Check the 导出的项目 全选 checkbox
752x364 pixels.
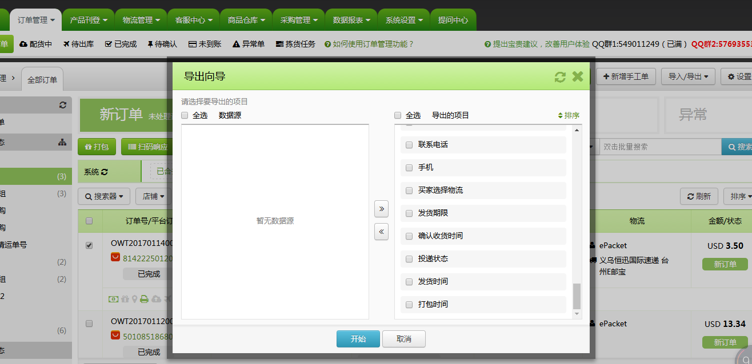coord(398,115)
